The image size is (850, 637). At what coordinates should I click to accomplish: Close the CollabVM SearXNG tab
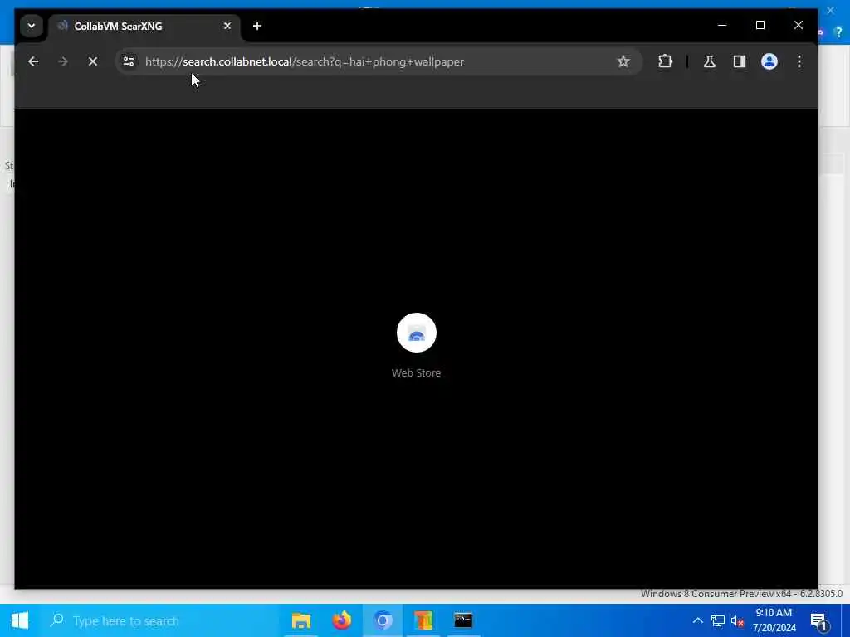coord(227,26)
